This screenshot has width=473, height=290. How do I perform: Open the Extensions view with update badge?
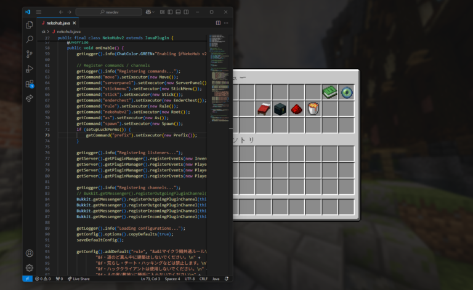click(x=29, y=84)
